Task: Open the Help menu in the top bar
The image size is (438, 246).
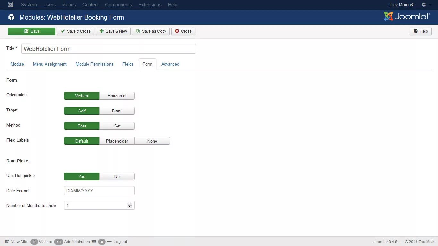Action: [x=173, y=5]
